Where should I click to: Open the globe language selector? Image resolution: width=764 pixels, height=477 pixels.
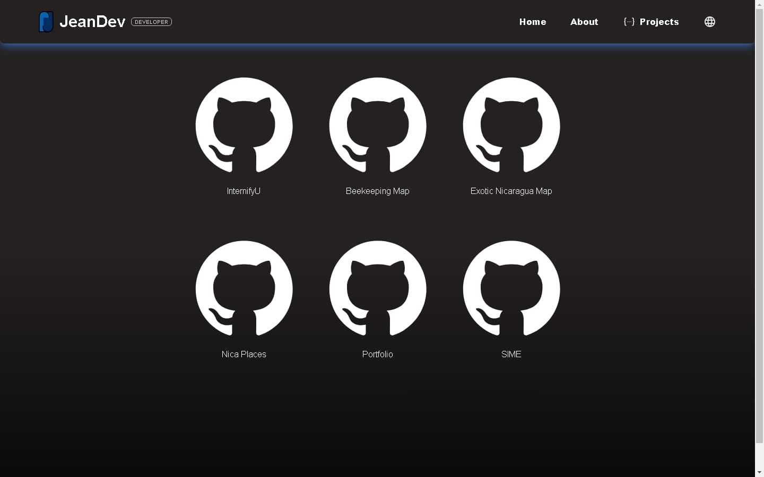pos(709,22)
